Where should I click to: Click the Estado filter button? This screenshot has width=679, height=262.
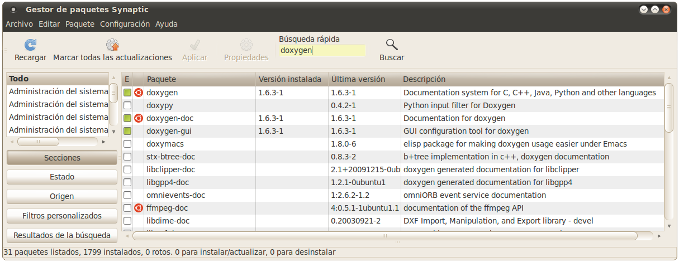(x=62, y=177)
